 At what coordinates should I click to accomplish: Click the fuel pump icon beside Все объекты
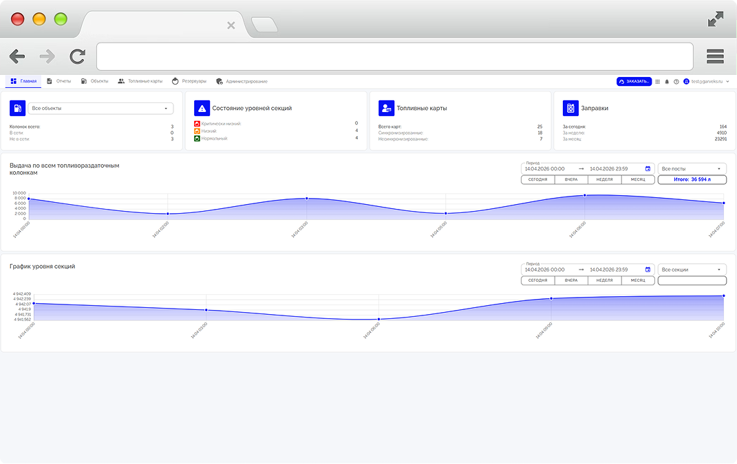(x=17, y=108)
